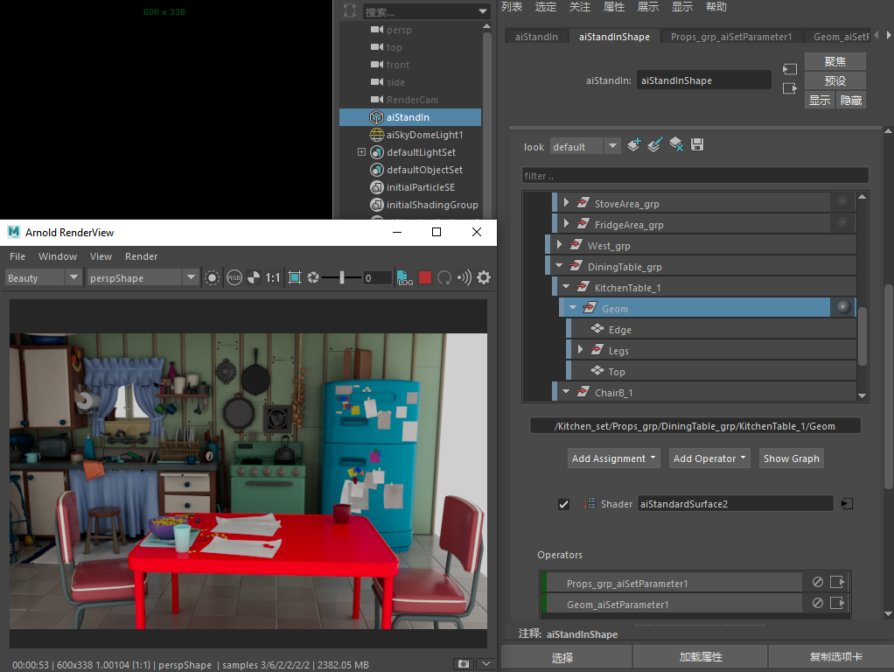Open Arnold RenderView settings gear
Image resolution: width=894 pixels, height=672 pixels.
pyautogui.click(x=484, y=278)
